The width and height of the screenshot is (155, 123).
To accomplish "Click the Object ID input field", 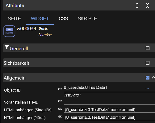I will click(x=104, y=88).
